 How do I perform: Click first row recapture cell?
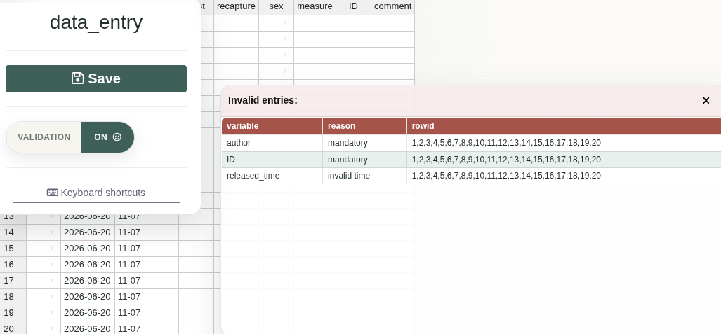236,23
